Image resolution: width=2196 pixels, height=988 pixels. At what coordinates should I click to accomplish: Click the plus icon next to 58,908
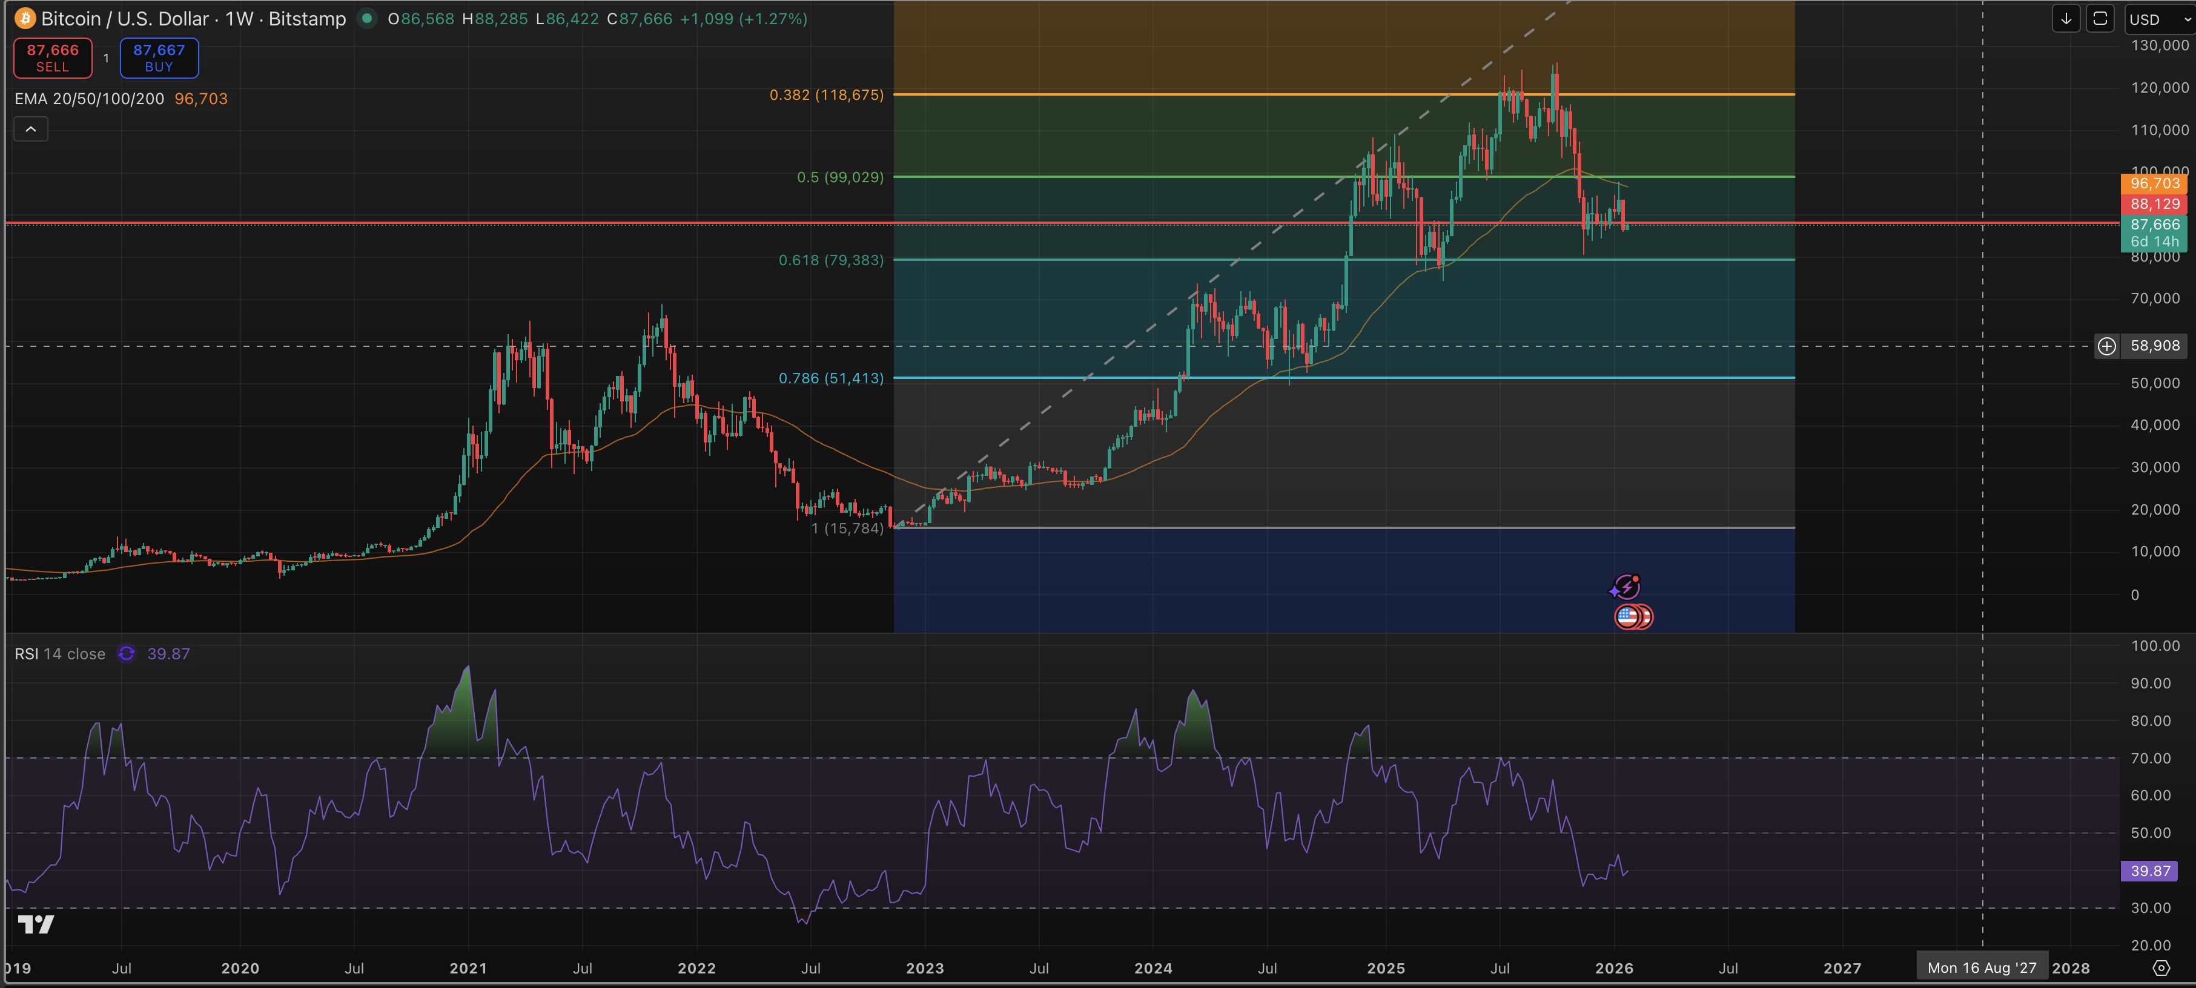pyautogui.click(x=2106, y=345)
